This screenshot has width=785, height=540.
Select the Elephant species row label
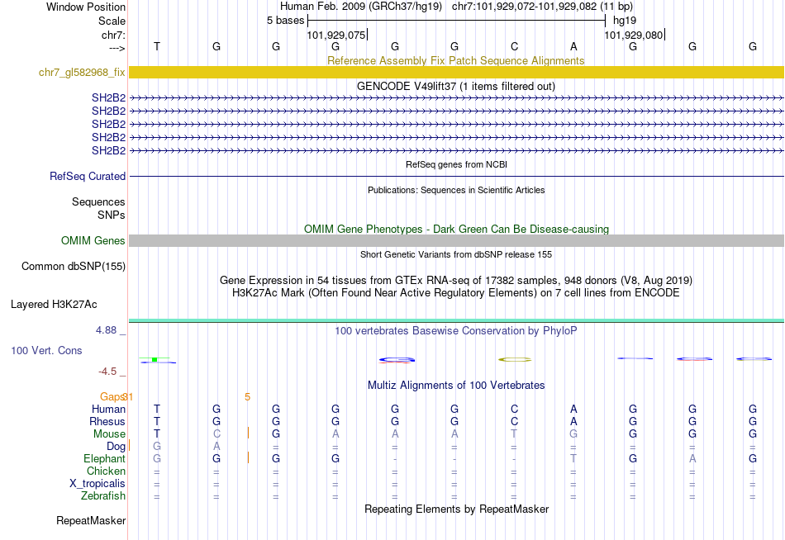pyautogui.click(x=104, y=458)
